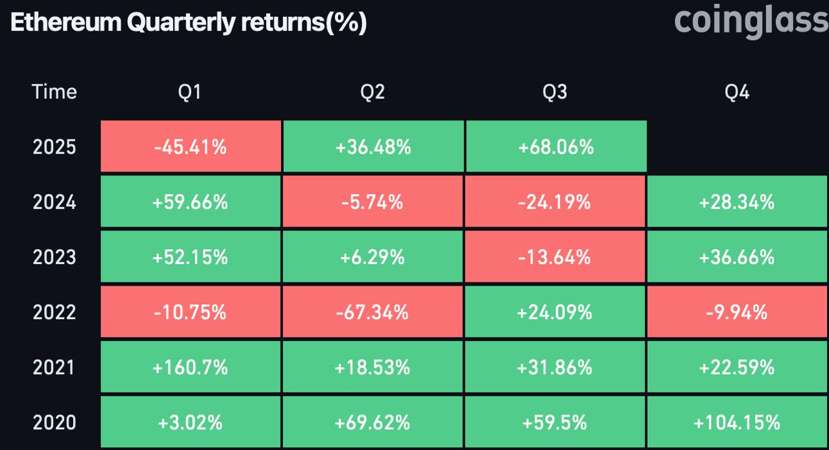Viewport: 829px width, 450px height.
Task: Select the Q2 column header
Action: (373, 92)
